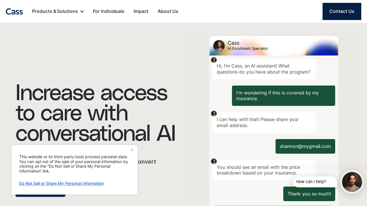Click the chevron next to Products & Solutions
367x206 pixels.
[82, 11]
